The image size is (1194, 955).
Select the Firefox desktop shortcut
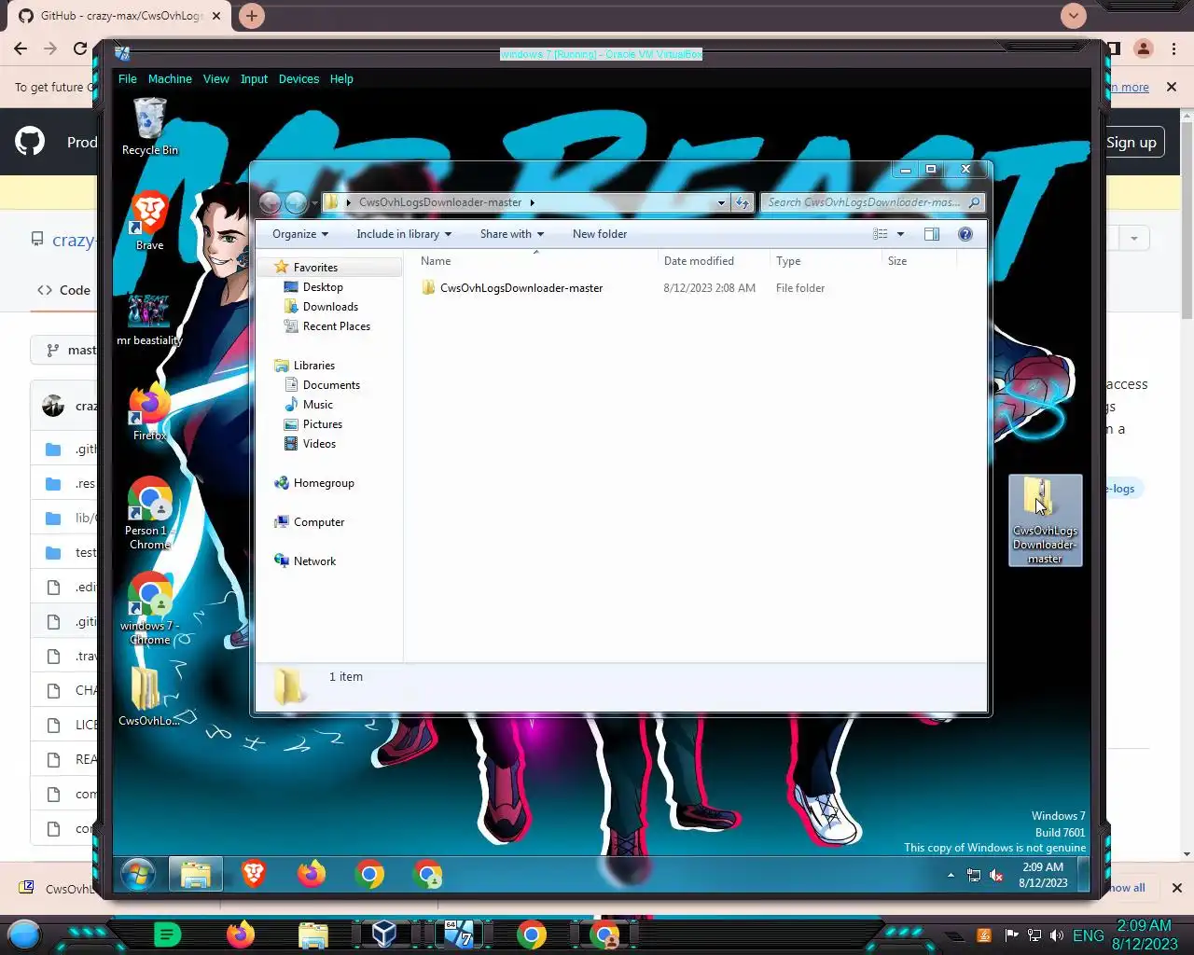pyautogui.click(x=149, y=412)
